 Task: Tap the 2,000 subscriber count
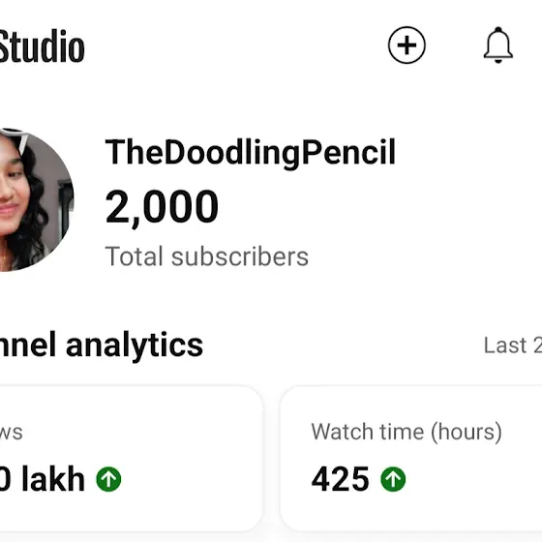(162, 207)
